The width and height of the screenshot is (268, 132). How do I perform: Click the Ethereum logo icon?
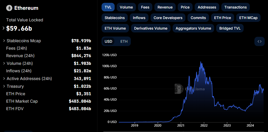click(9, 8)
